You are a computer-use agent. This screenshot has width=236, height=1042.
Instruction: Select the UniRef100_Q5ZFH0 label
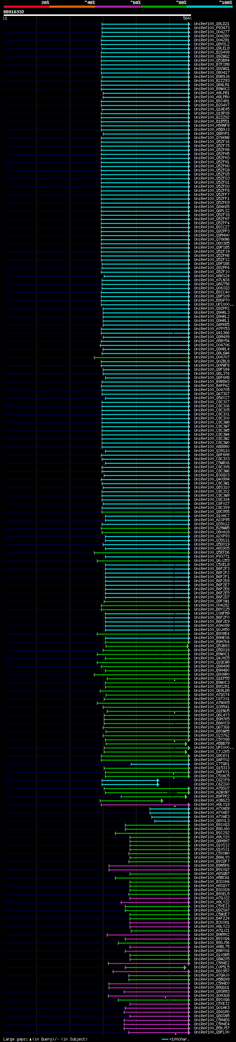pos(211,166)
